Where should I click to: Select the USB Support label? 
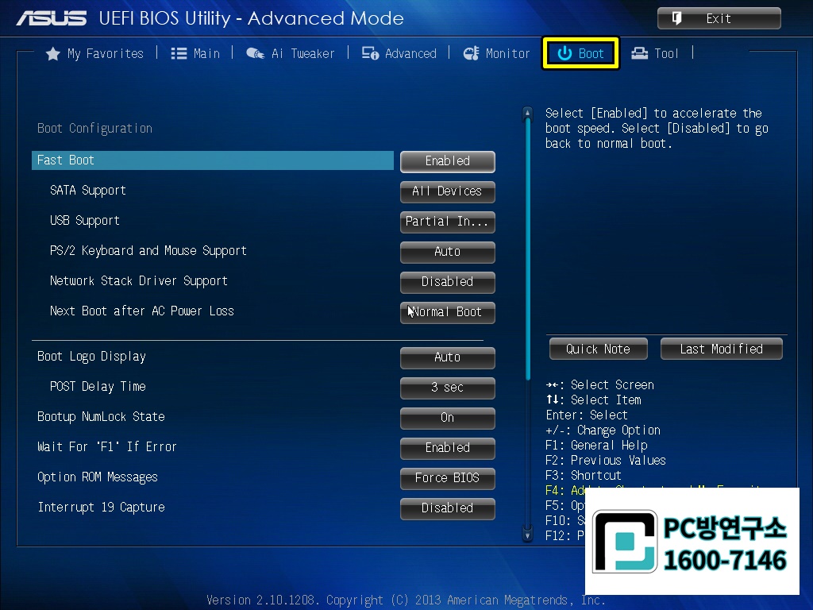(x=84, y=221)
